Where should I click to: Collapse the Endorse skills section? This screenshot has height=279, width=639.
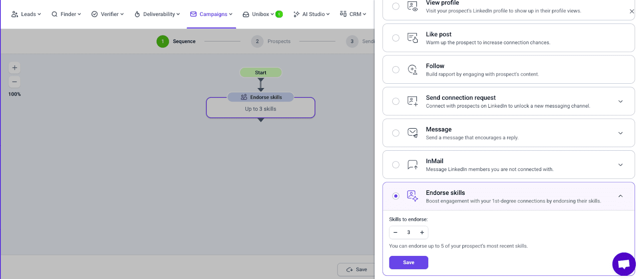[x=620, y=196]
